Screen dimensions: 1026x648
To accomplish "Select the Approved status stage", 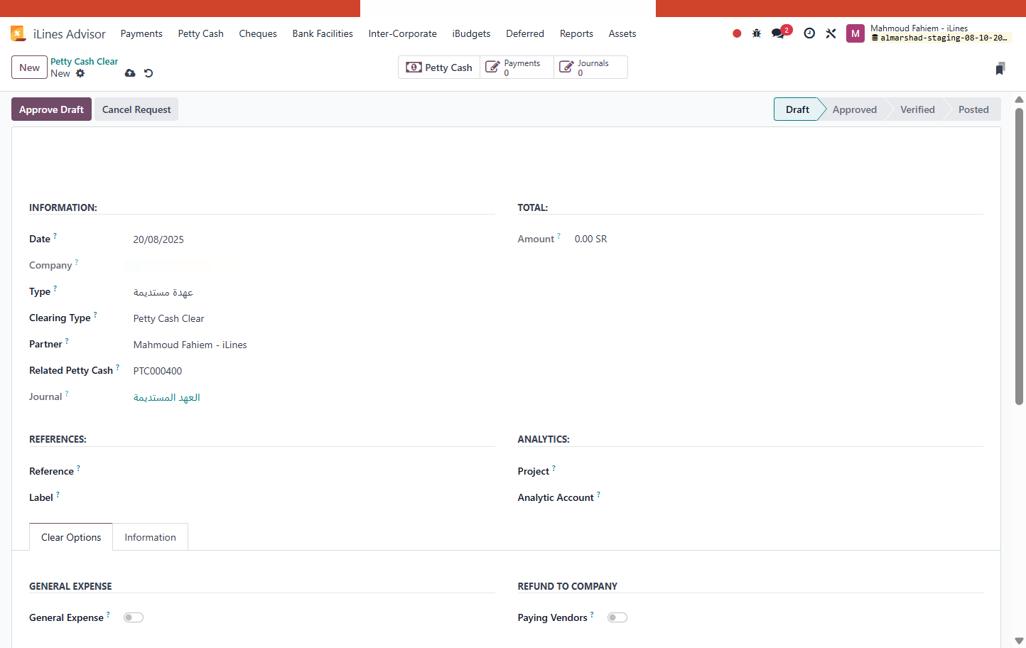I will tap(855, 109).
